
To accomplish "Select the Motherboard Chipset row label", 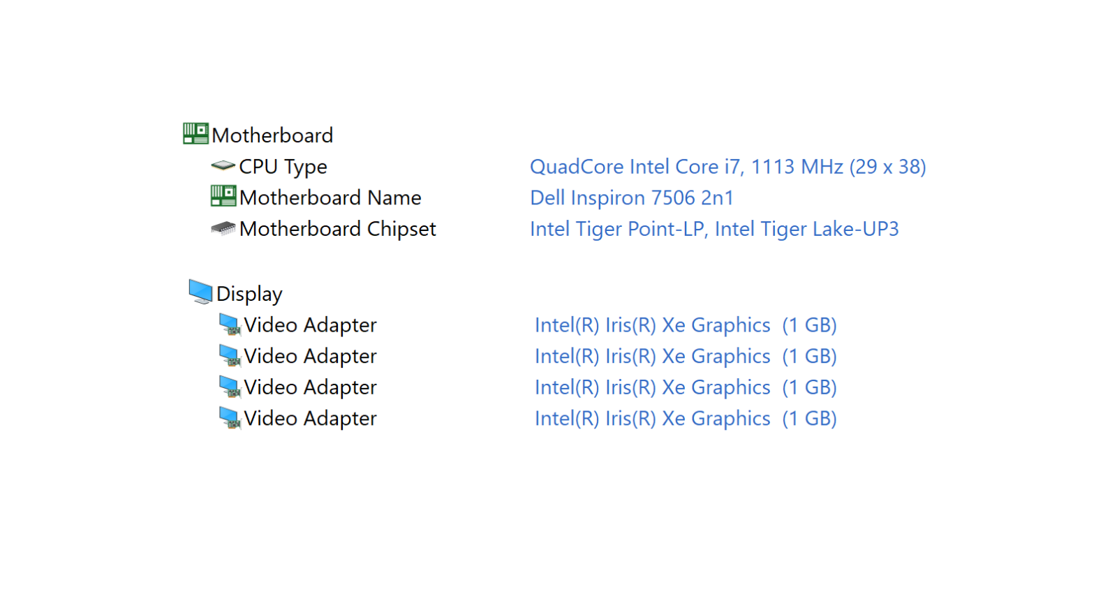I will (337, 229).
